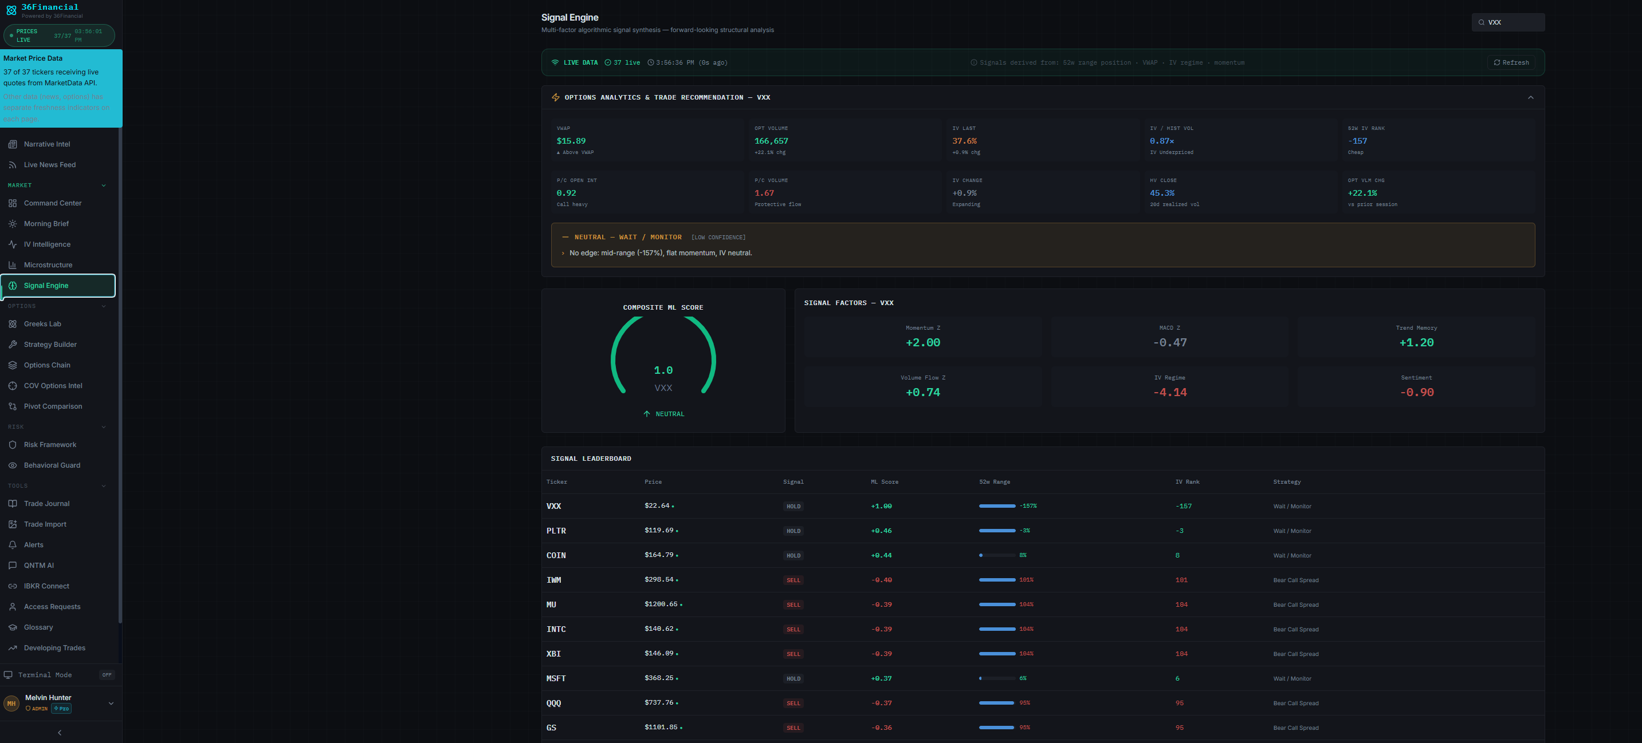Screen dimensions: 1642x743
Task: Open COIN ticker in leaderboard
Action: point(556,556)
